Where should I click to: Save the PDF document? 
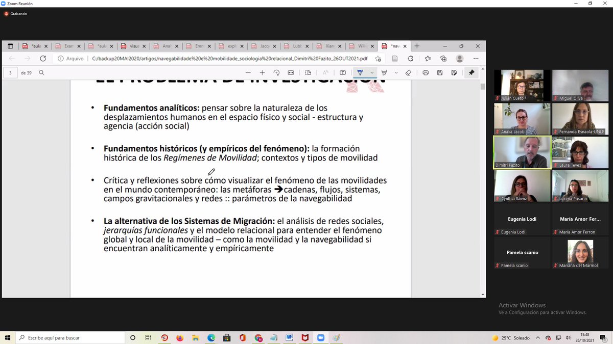[x=440, y=72]
